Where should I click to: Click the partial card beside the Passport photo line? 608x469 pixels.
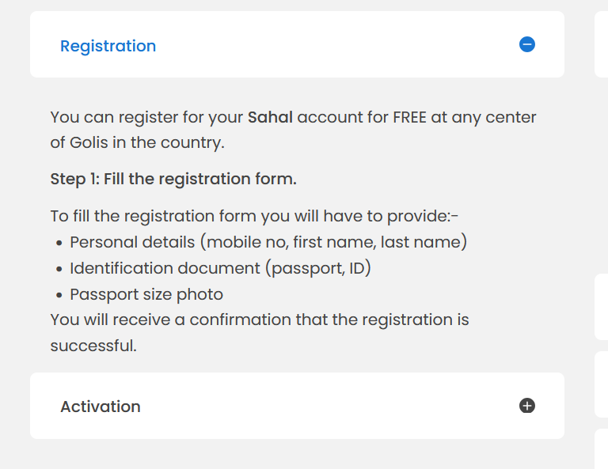(601, 307)
